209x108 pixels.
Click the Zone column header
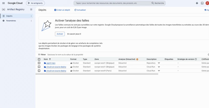(97, 59)
